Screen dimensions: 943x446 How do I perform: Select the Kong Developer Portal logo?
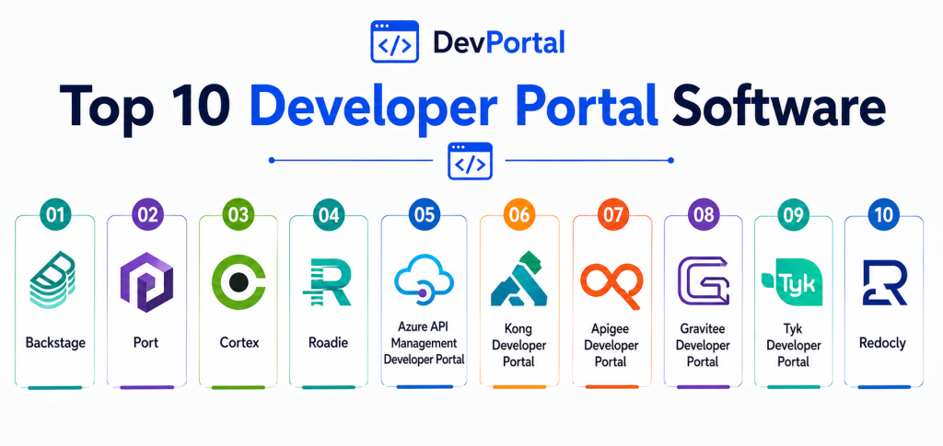tap(518, 280)
